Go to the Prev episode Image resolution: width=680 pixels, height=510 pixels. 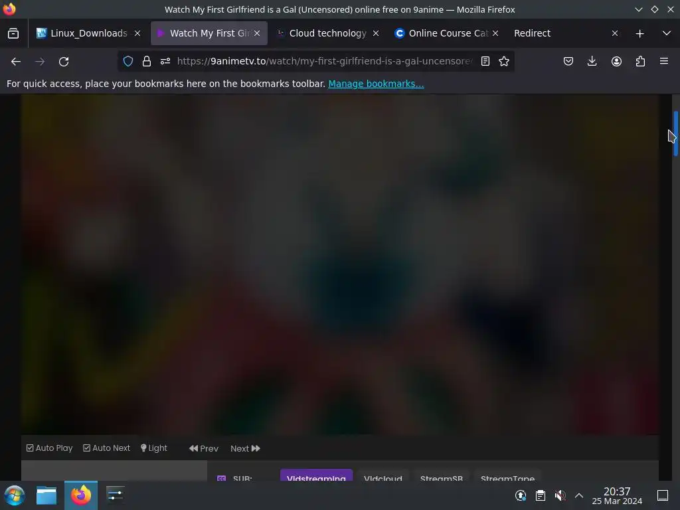(x=203, y=448)
